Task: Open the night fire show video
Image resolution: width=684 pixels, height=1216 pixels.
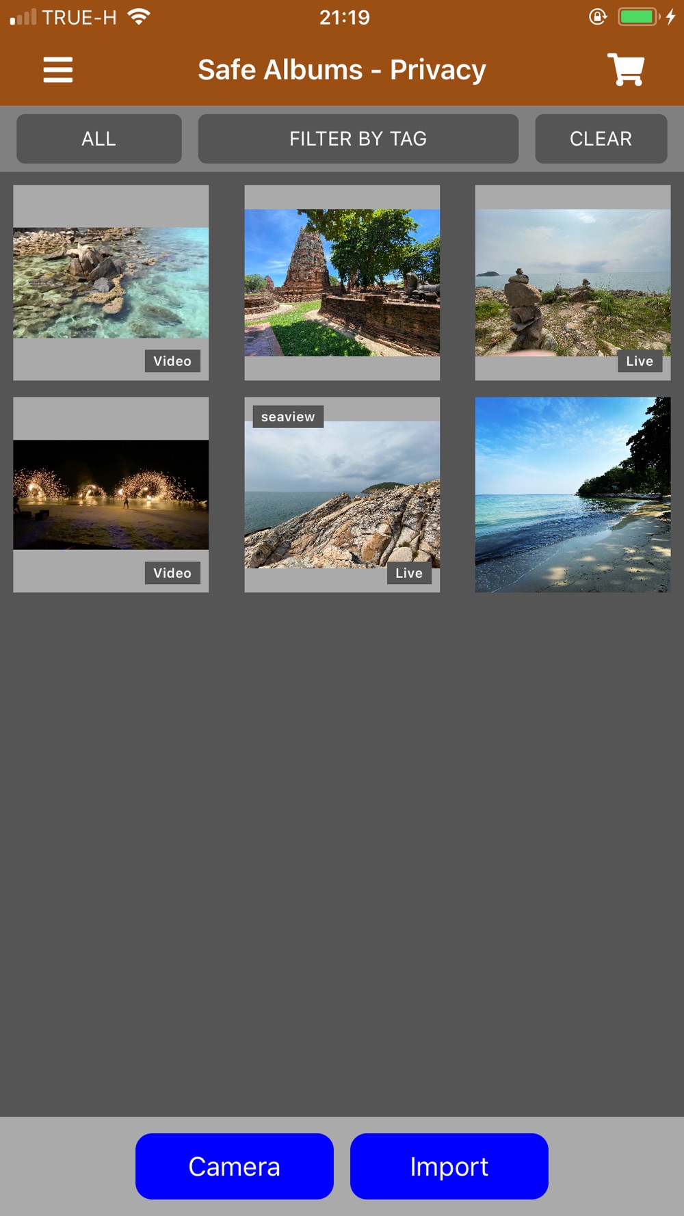Action: coord(111,494)
